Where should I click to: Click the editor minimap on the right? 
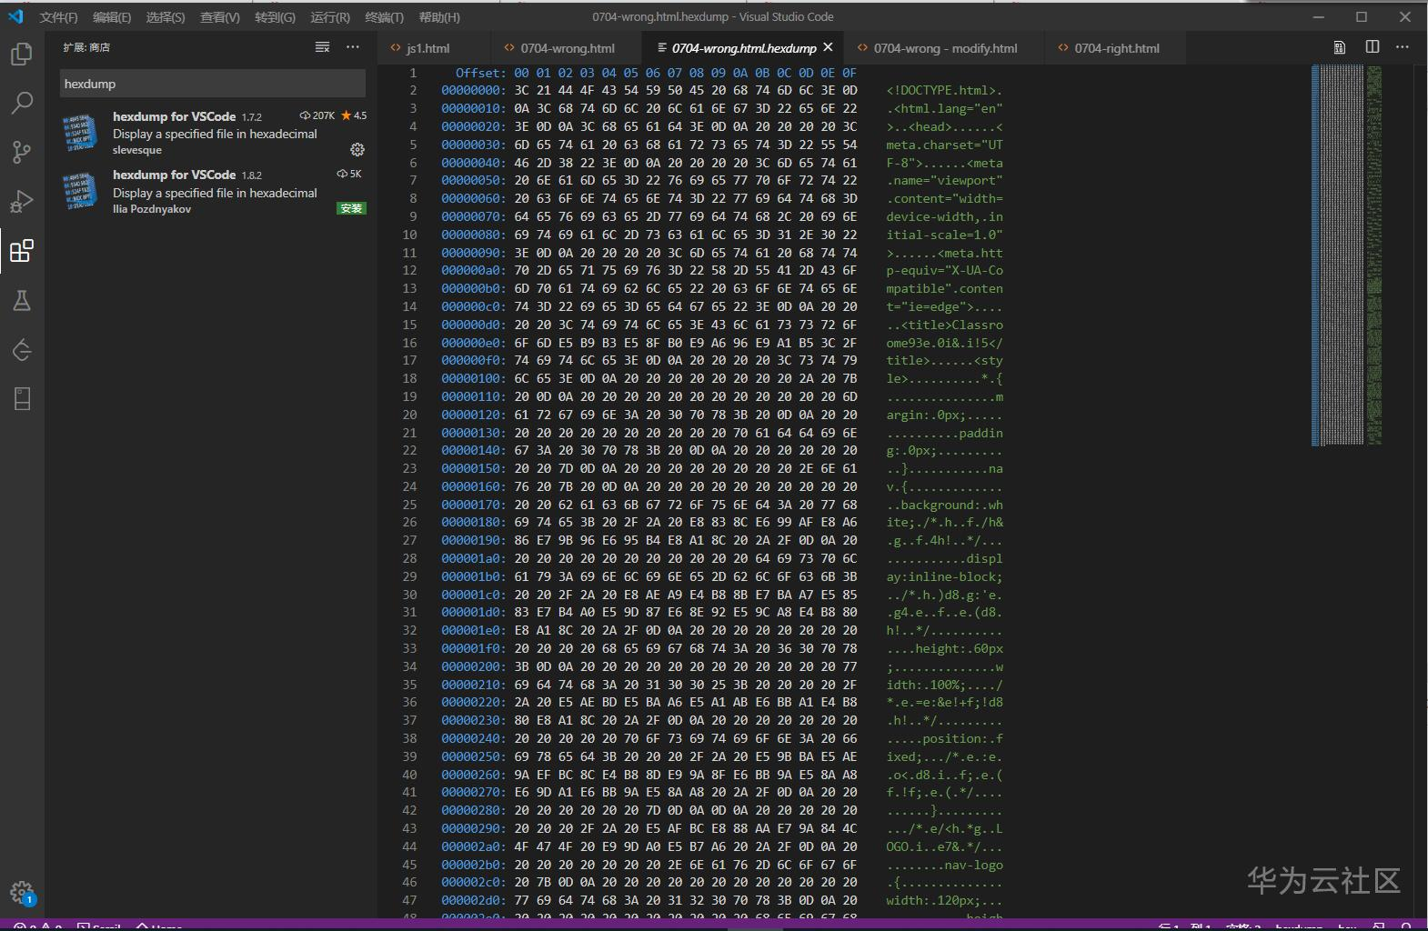coord(1346,255)
